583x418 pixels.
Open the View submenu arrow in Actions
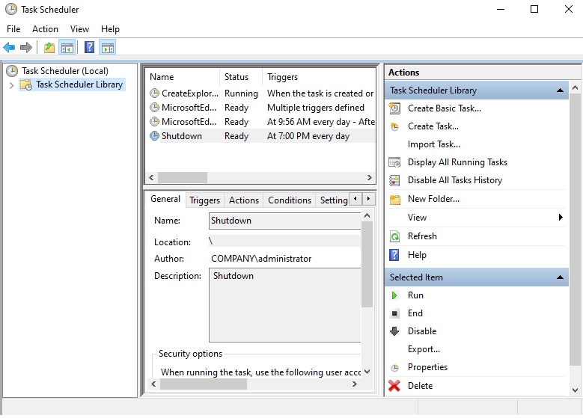coord(560,218)
